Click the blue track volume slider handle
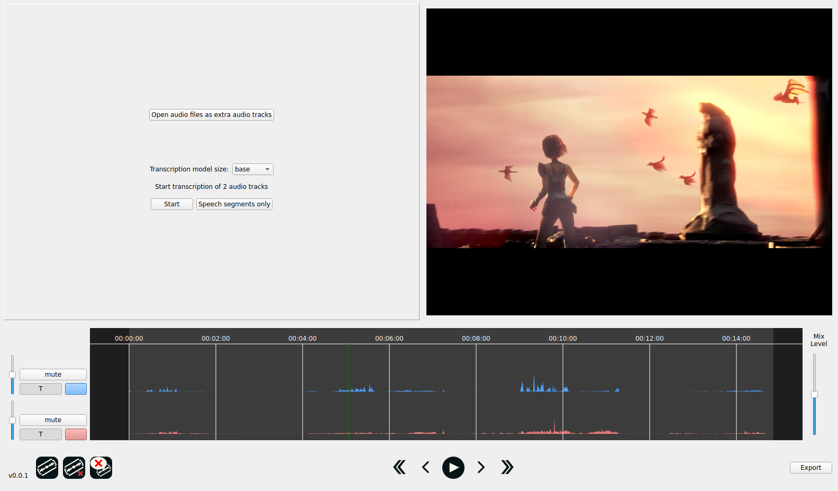 (12, 375)
